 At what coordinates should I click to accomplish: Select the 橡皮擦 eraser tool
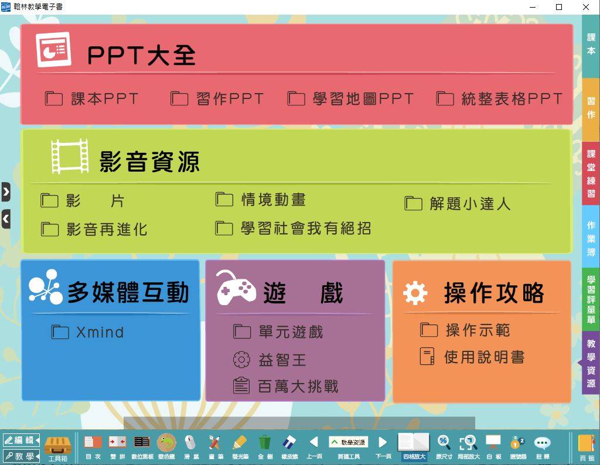(x=289, y=447)
